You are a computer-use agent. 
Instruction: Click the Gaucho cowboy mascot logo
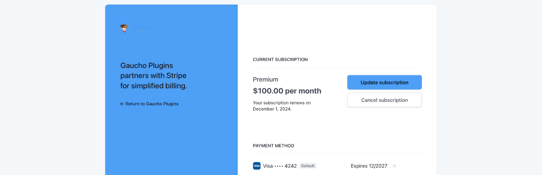pyautogui.click(x=124, y=28)
